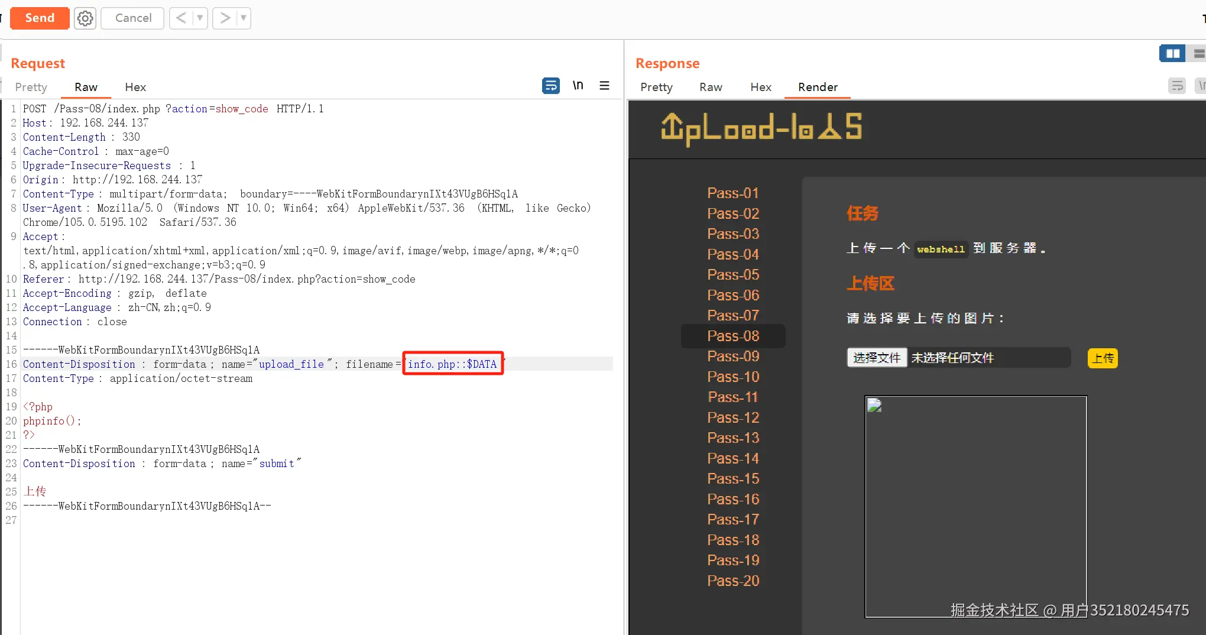Open the Pass-19 challenge
This screenshot has width=1206, height=635.
pos(733,561)
